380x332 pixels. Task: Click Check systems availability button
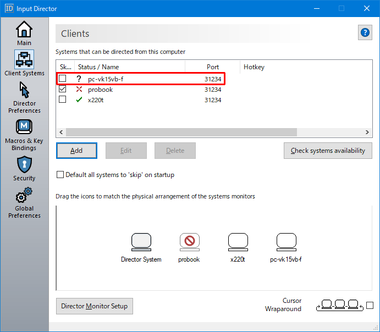[328, 151]
